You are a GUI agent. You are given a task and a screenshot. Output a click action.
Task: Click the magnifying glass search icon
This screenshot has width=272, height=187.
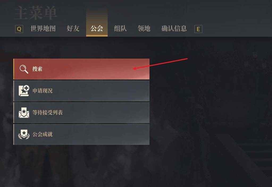(x=24, y=69)
